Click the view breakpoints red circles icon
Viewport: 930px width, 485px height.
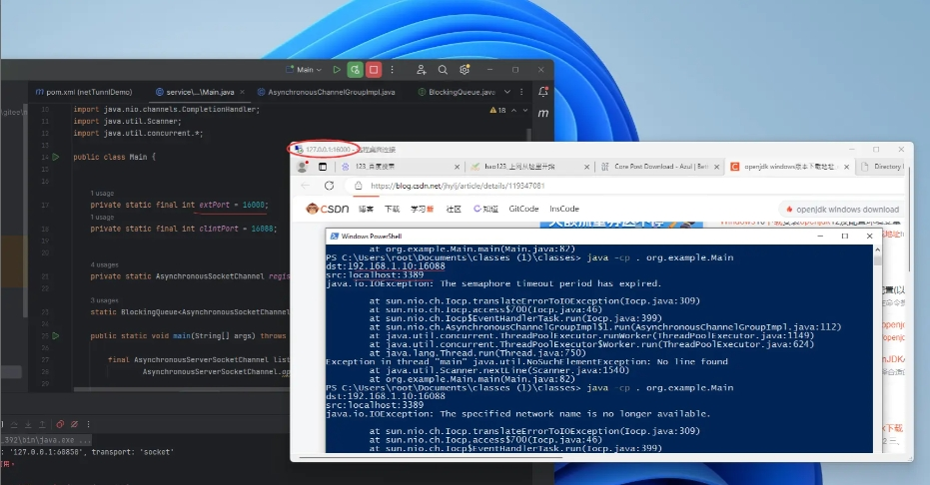click(x=59, y=423)
